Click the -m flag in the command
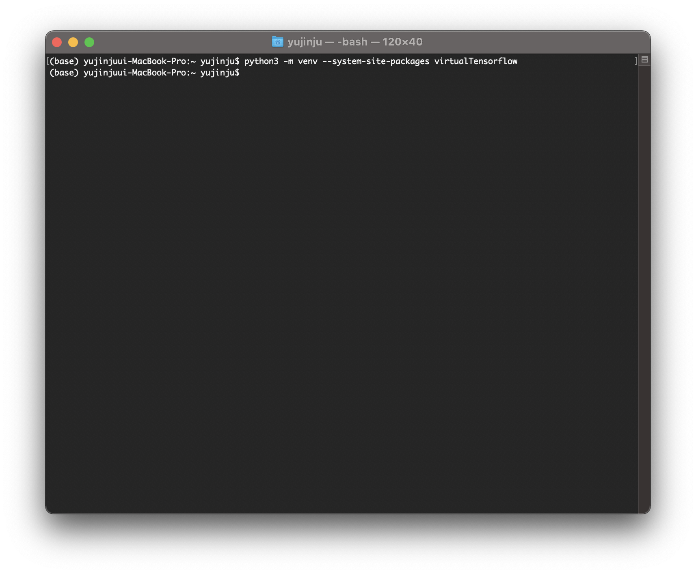The image size is (696, 574). pos(288,61)
